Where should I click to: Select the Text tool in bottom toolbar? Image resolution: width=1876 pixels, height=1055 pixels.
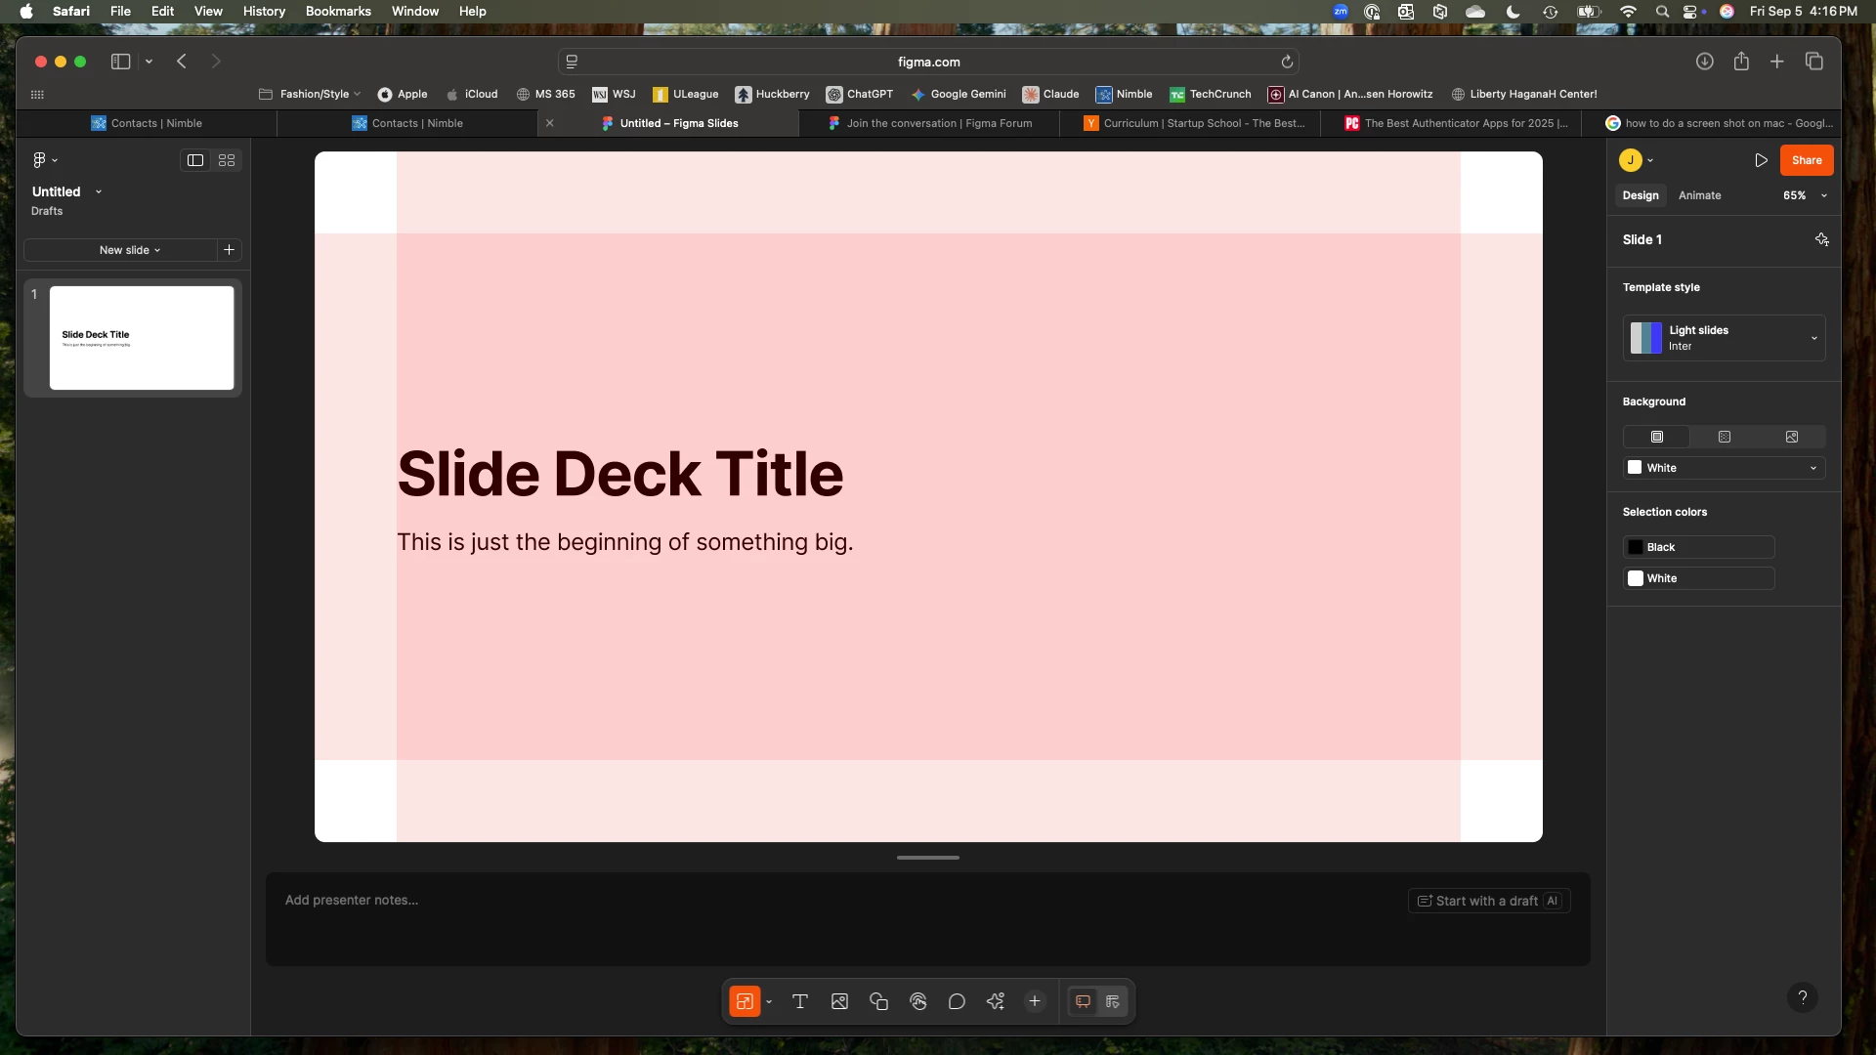click(x=799, y=1001)
